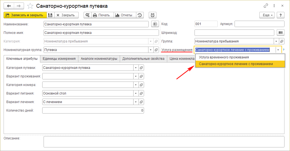This screenshot has width=290, height=151.
Task: Open the change history icon
Action: pyautogui.click(x=140, y=15)
